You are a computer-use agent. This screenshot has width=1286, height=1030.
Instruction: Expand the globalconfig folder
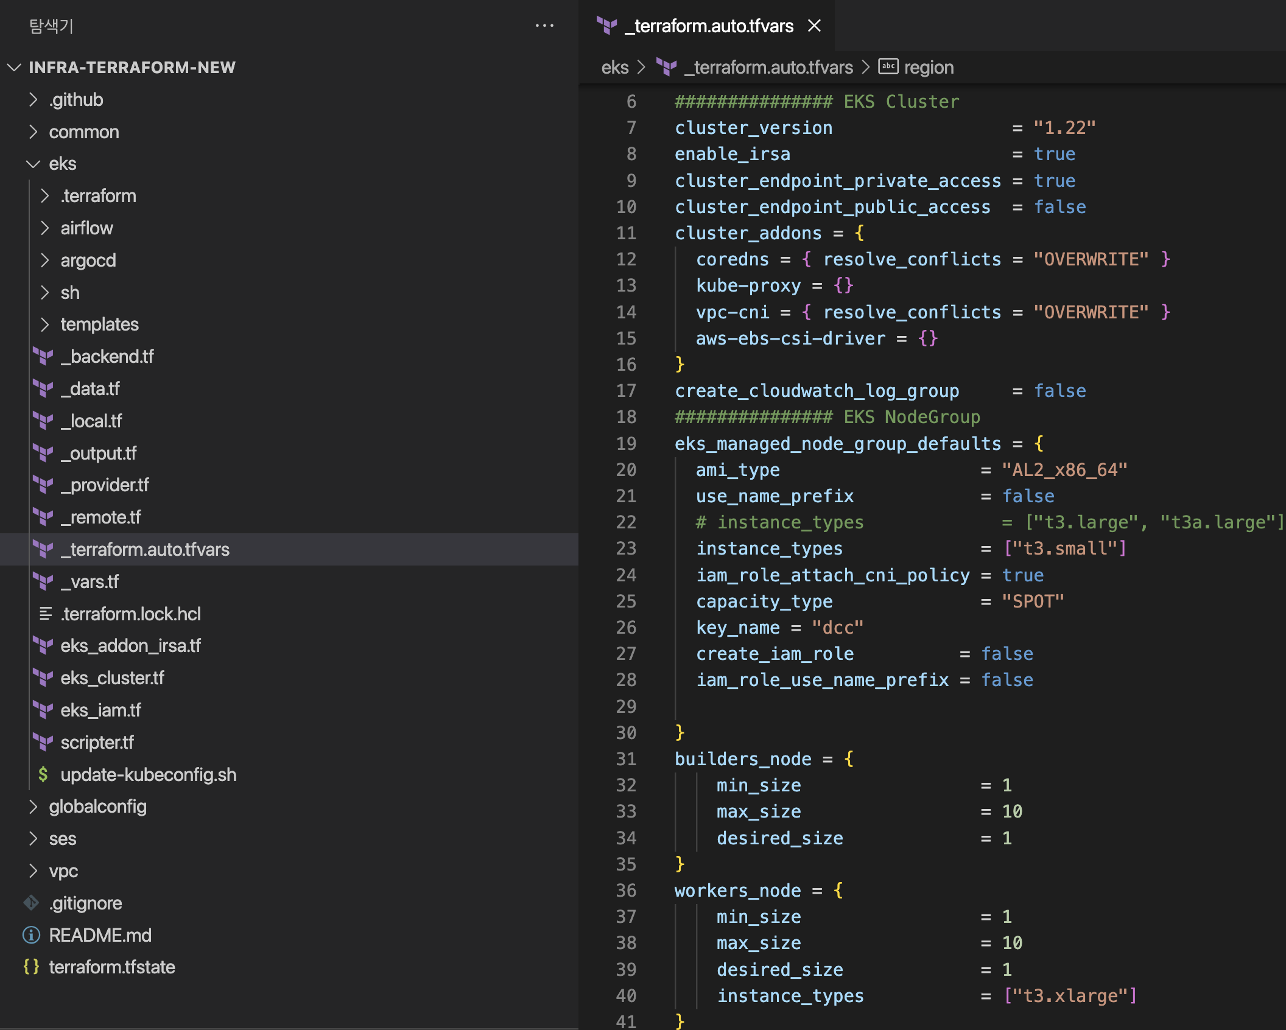coord(33,807)
